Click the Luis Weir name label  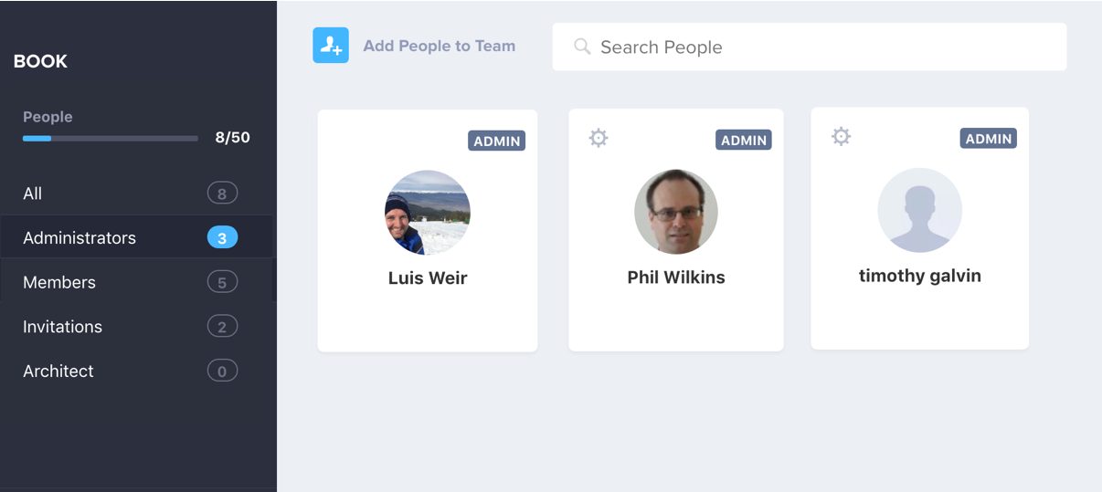[428, 278]
